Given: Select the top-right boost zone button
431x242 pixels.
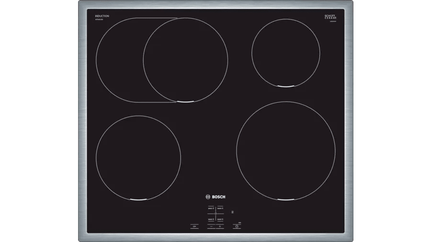Looking at the screenshot, I should point(220,209).
